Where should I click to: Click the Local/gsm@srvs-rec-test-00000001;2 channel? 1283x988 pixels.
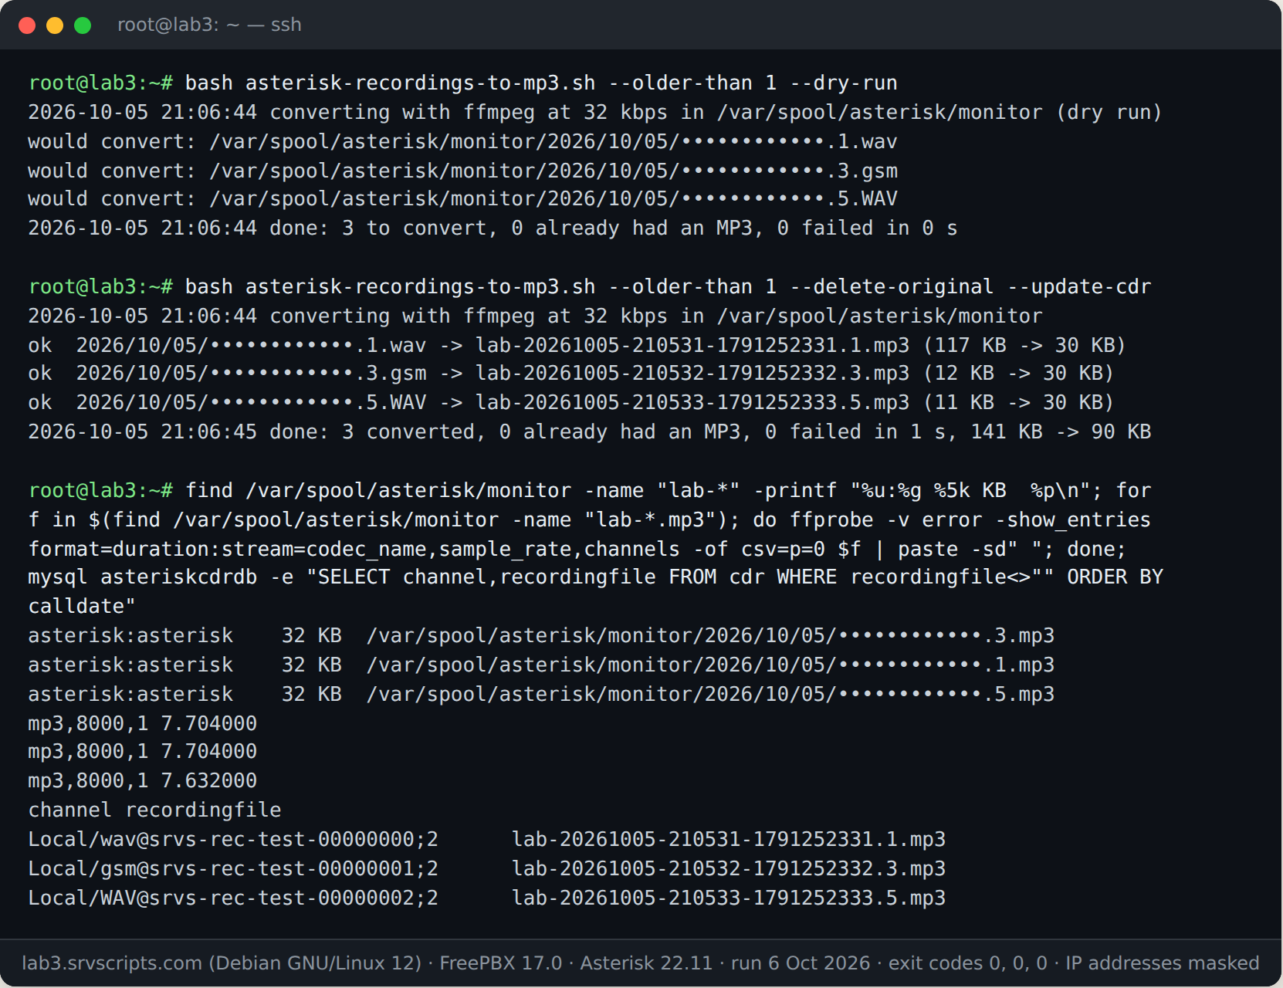[x=233, y=868]
